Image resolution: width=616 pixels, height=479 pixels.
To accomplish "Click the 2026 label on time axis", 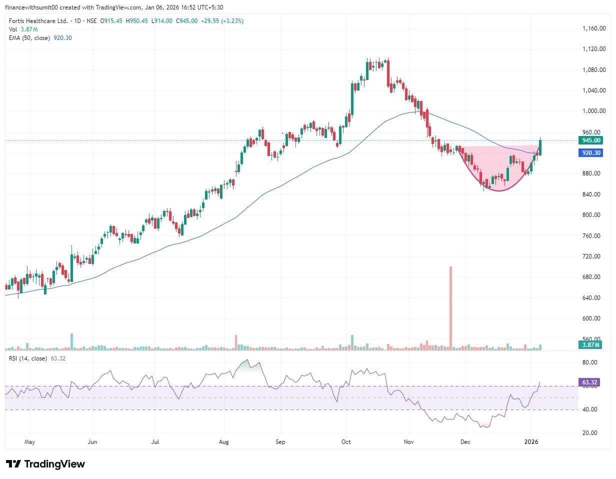I will tap(531, 442).
